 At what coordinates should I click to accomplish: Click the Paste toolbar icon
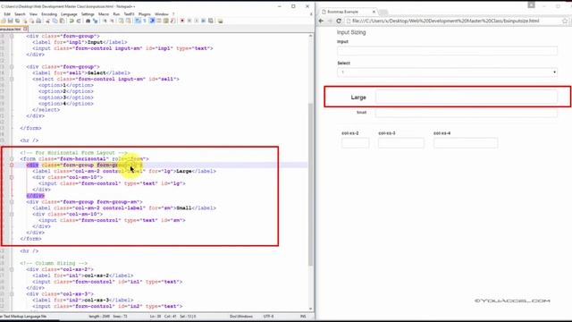62,21
